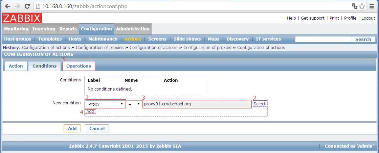Go to Hosts submenu
The width and height of the screenshot is (379, 153).
click(75, 39)
